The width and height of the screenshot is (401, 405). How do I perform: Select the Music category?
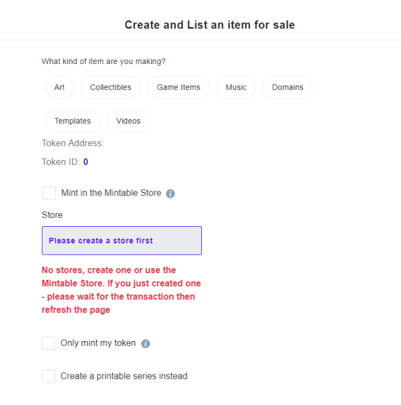[236, 87]
